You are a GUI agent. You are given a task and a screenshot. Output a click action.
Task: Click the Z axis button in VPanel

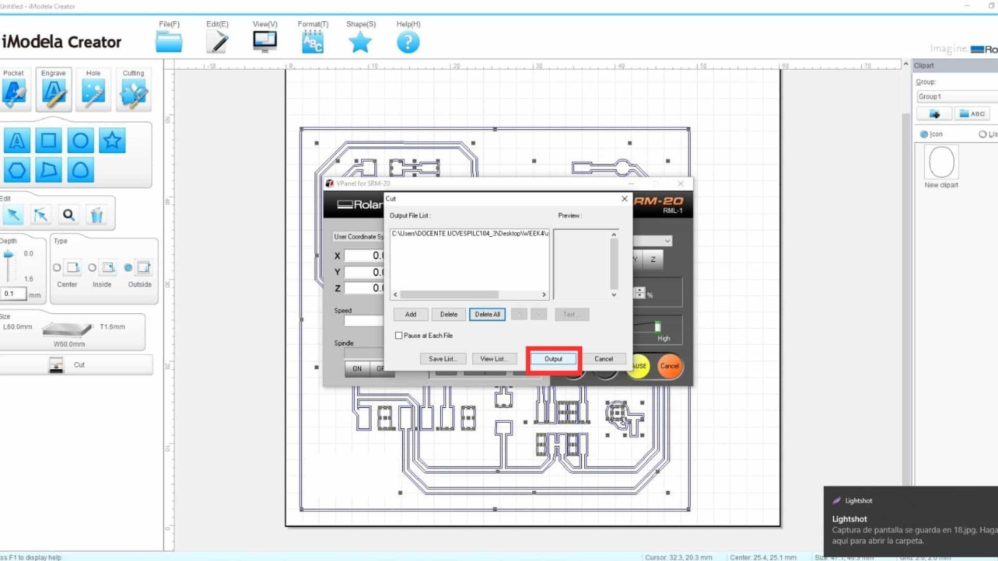point(653,259)
